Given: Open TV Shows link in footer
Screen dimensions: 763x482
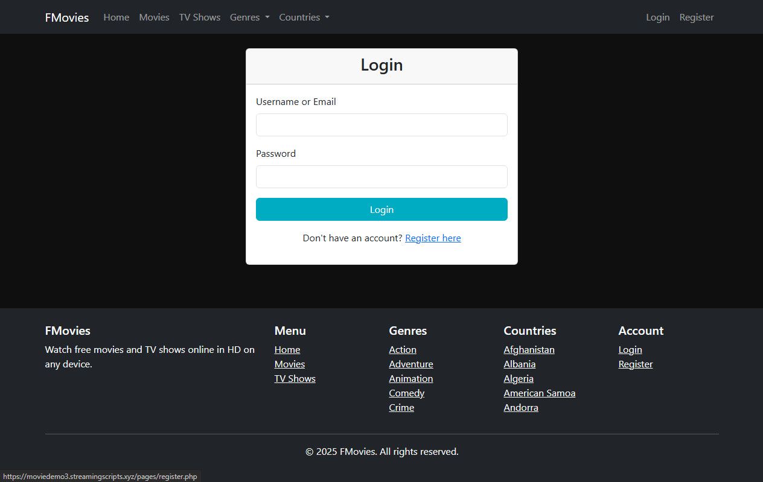Looking at the screenshot, I should click(295, 379).
